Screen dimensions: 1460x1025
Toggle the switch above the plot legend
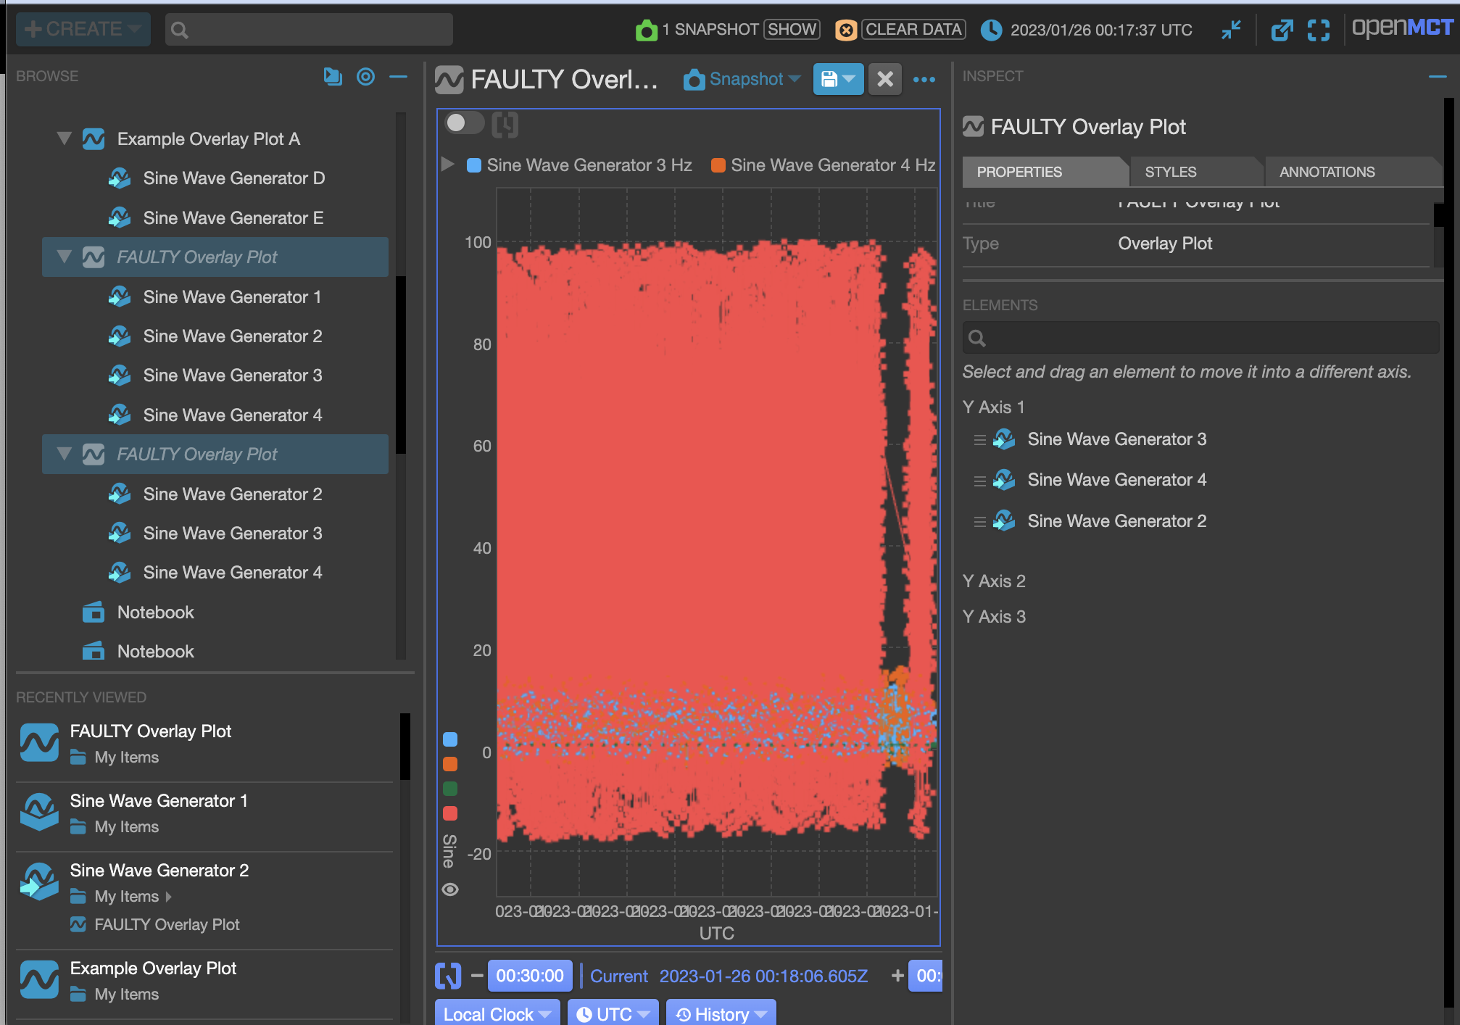pyautogui.click(x=464, y=123)
